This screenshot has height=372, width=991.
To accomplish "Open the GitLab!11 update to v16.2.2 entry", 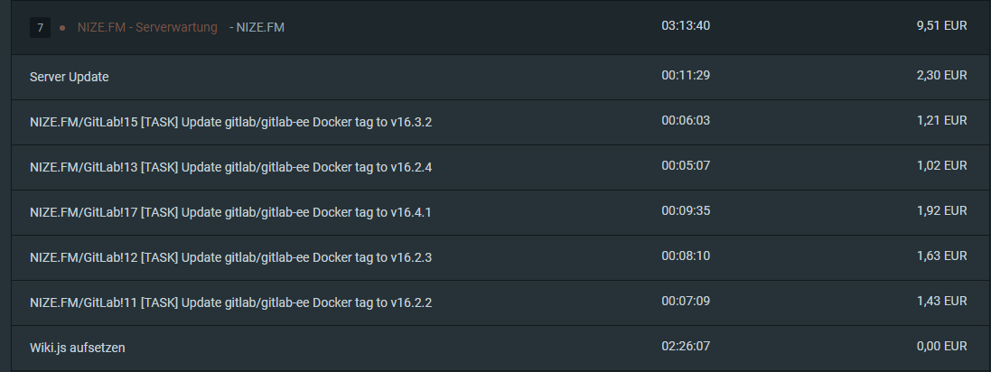I will tap(230, 302).
